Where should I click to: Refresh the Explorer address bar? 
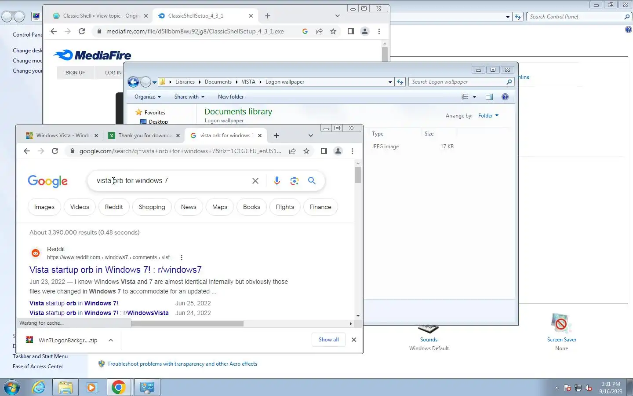400,82
